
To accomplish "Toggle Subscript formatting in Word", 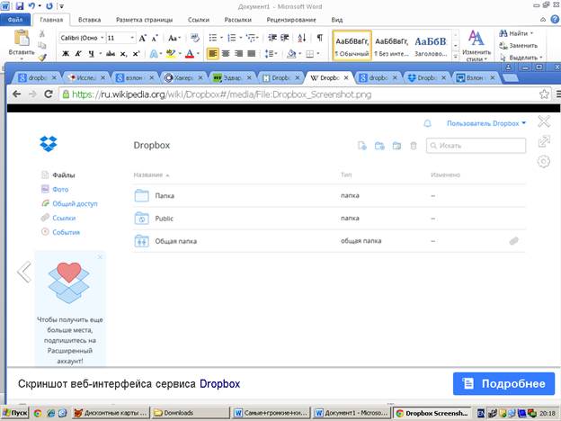I will (123, 54).
